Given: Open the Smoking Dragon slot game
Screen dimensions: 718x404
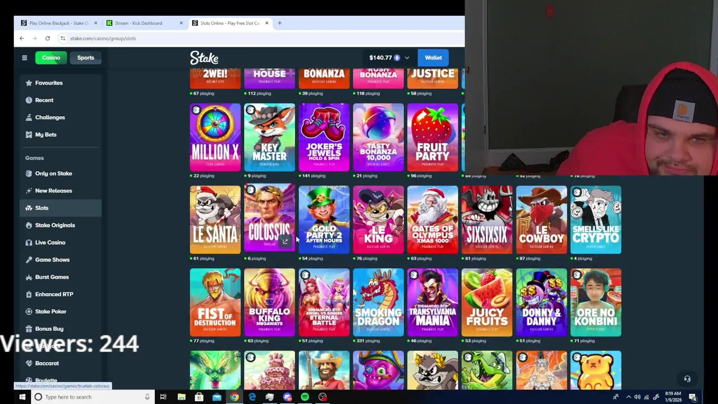Looking at the screenshot, I should click(x=379, y=302).
